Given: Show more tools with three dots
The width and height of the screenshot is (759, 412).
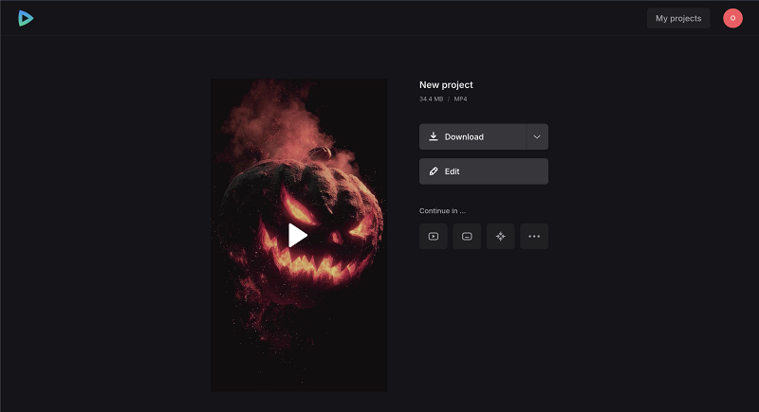Looking at the screenshot, I should click(534, 236).
